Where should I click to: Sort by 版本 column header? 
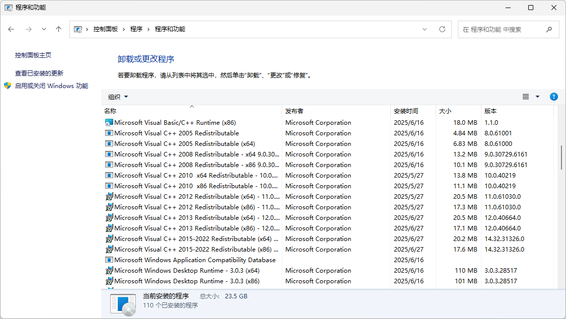click(517, 111)
